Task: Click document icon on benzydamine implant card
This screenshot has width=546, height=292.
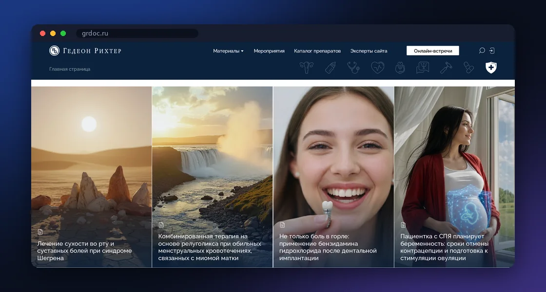Action: pos(282,225)
